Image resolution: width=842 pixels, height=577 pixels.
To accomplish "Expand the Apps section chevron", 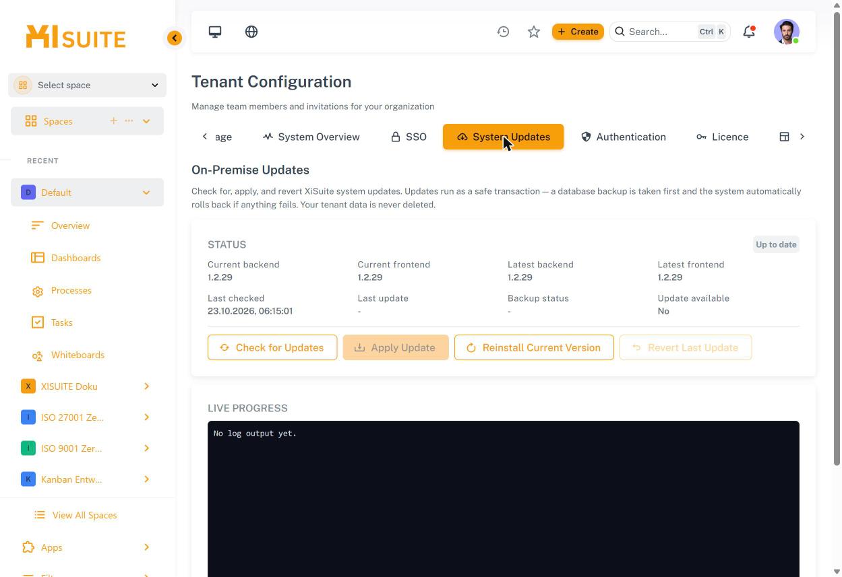I will coord(146,547).
